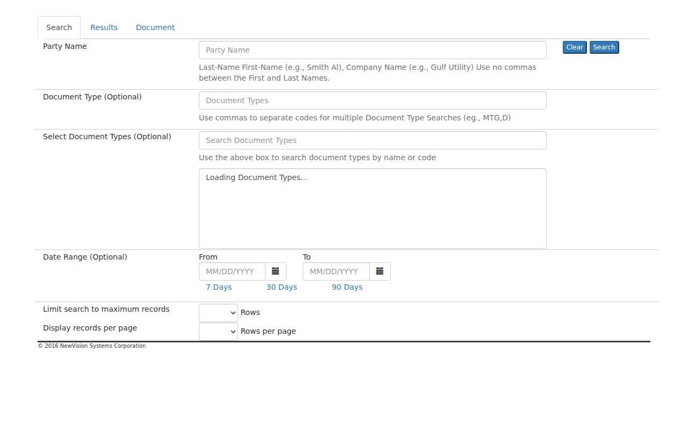
Task: Open the maximum records Rows dropdown
Action: click(x=218, y=313)
